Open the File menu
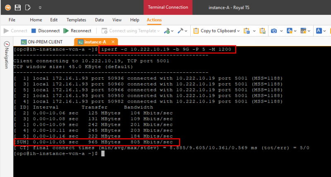This screenshot has height=177, width=331. coord(12,20)
